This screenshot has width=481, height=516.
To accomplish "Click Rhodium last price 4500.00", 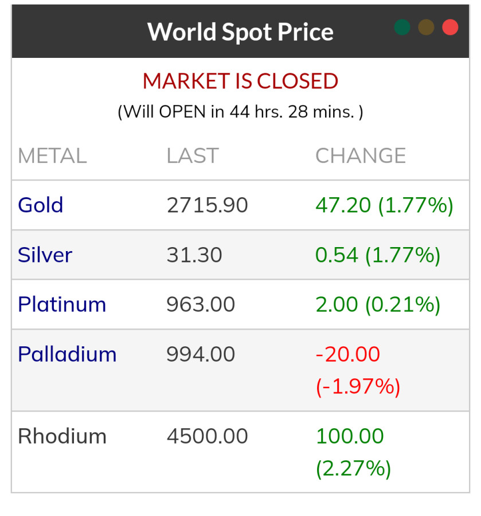I will [207, 436].
